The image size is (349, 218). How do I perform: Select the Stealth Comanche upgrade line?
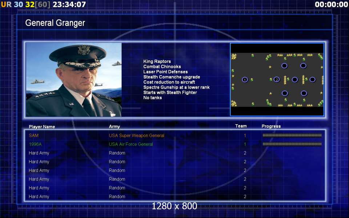pyautogui.click(x=172, y=77)
